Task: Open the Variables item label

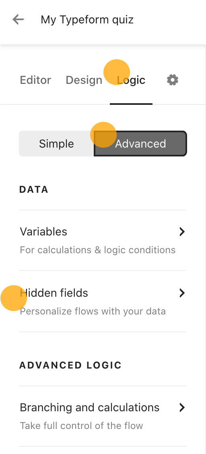Action: 43,231
